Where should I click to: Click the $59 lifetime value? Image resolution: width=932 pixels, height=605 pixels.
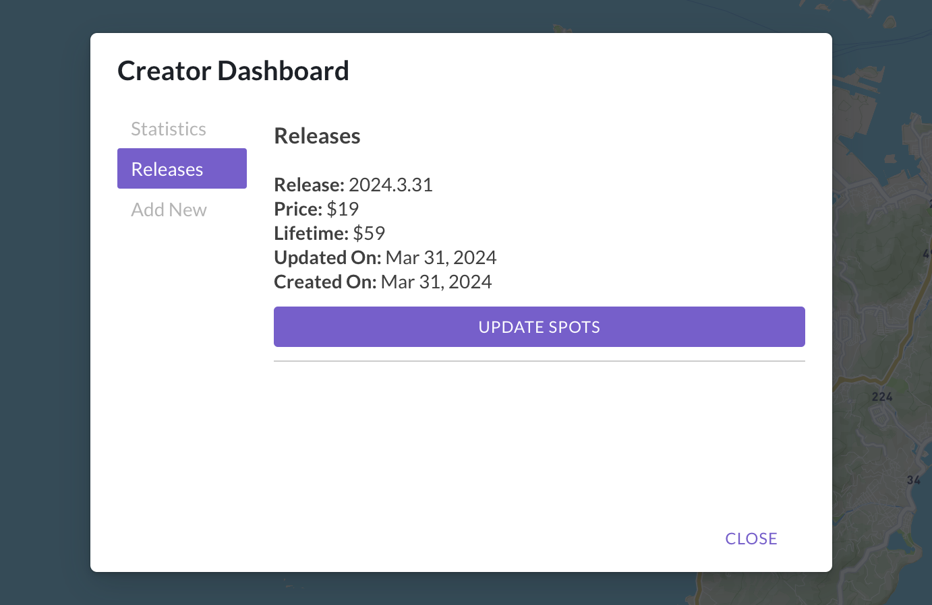(369, 233)
